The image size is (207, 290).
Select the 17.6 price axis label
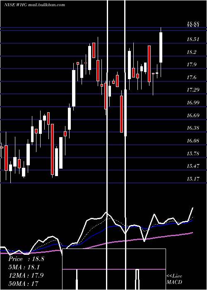(191, 77)
